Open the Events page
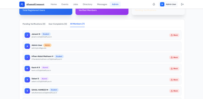Image resolution: width=203 pixels, height=99 pixels. pyautogui.click(x=65, y=4)
